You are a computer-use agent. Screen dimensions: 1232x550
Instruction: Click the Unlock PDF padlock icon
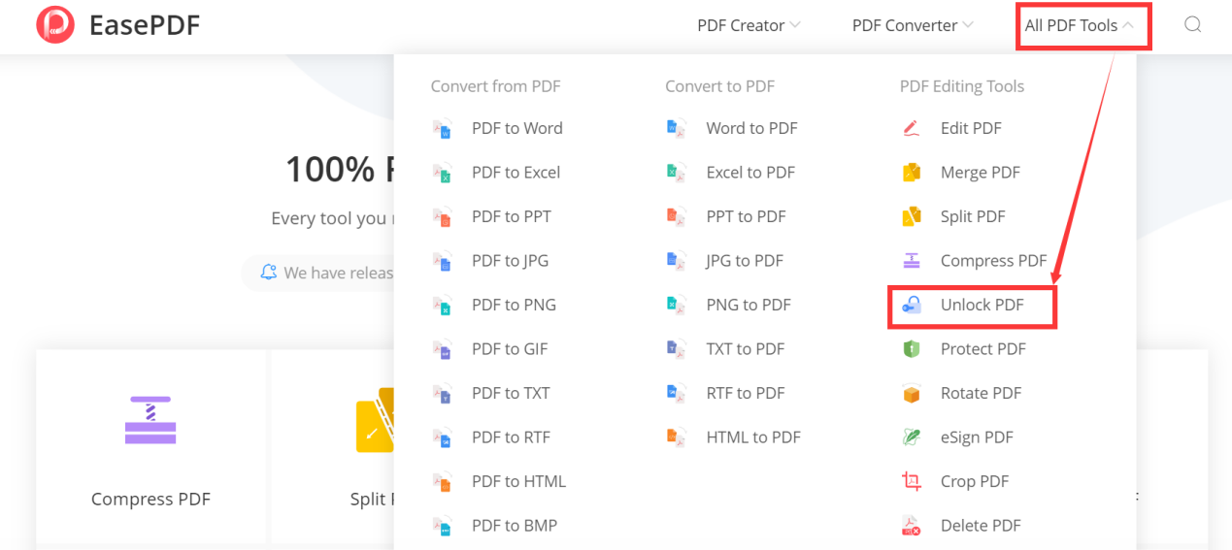tap(911, 305)
